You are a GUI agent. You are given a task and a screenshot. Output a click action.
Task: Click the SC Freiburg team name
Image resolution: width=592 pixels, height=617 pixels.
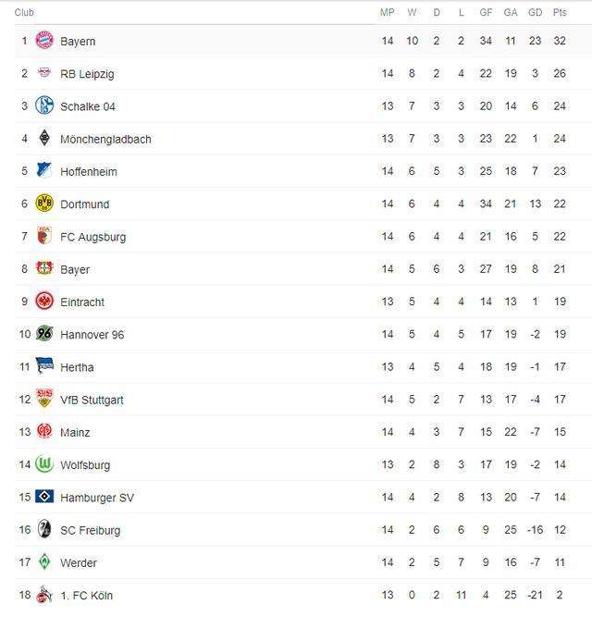(x=90, y=530)
